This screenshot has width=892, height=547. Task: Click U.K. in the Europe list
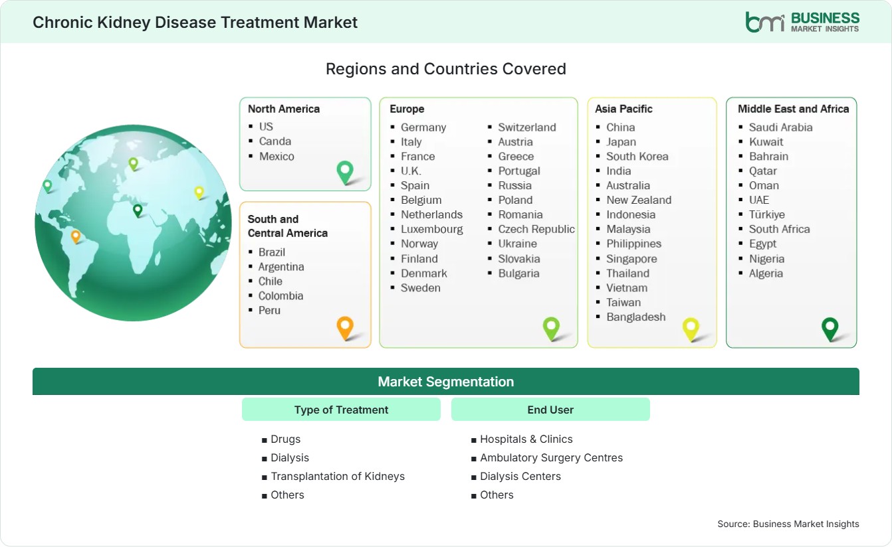pyautogui.click(x=411, y=171)
